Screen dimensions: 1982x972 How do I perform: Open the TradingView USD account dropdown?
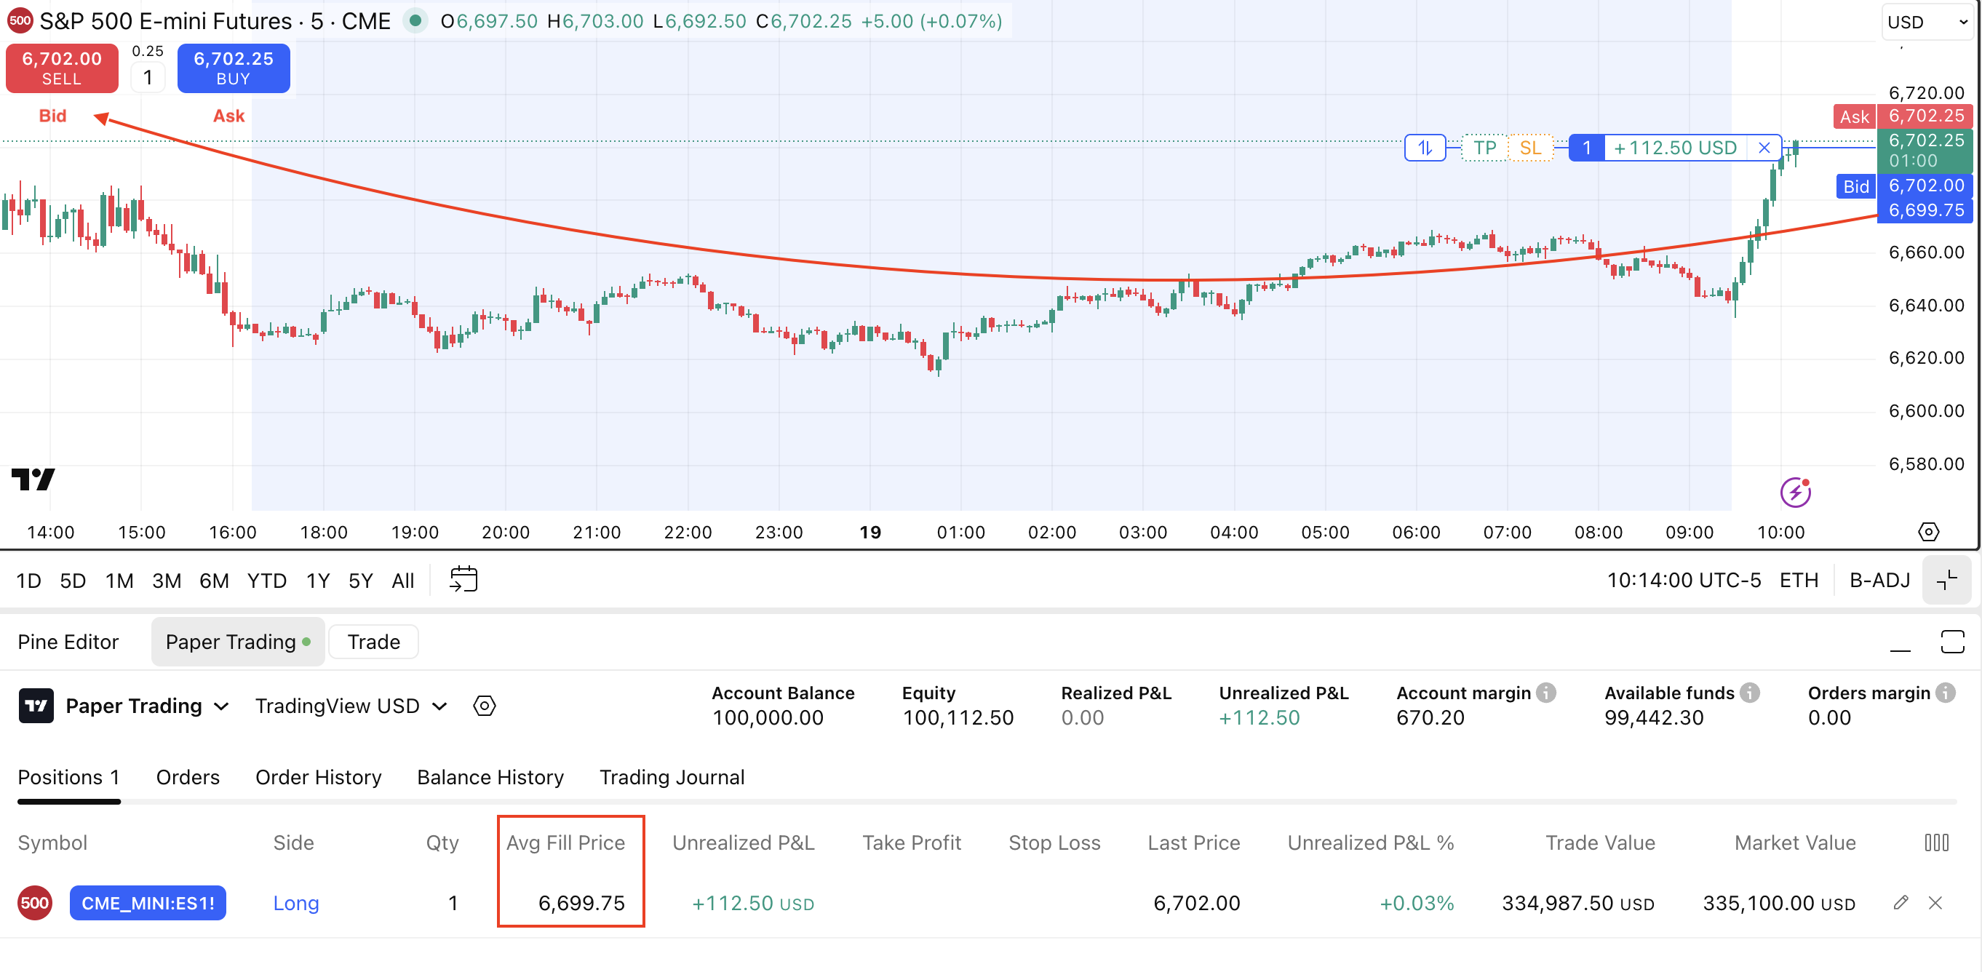pos(350,706)
